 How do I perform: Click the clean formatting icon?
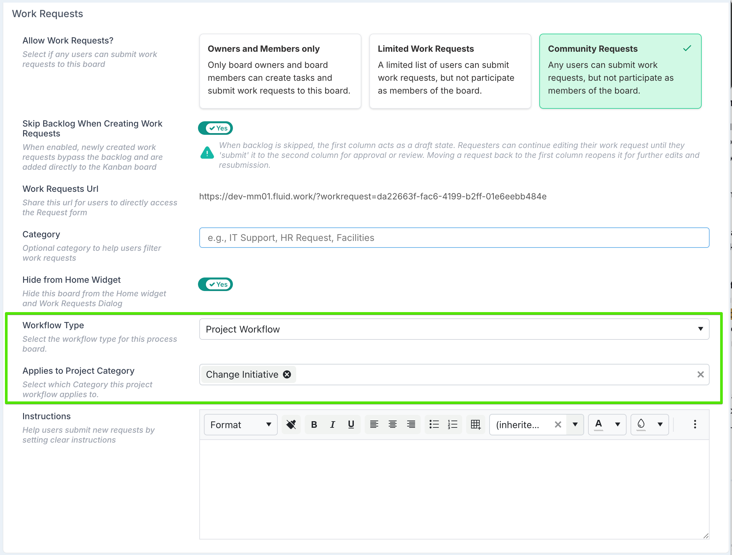pos(291,424)
